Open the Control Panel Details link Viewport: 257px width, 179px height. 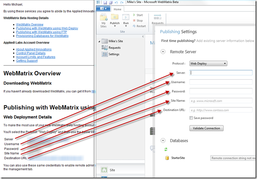pyautogui.click(x=31, y=53)
